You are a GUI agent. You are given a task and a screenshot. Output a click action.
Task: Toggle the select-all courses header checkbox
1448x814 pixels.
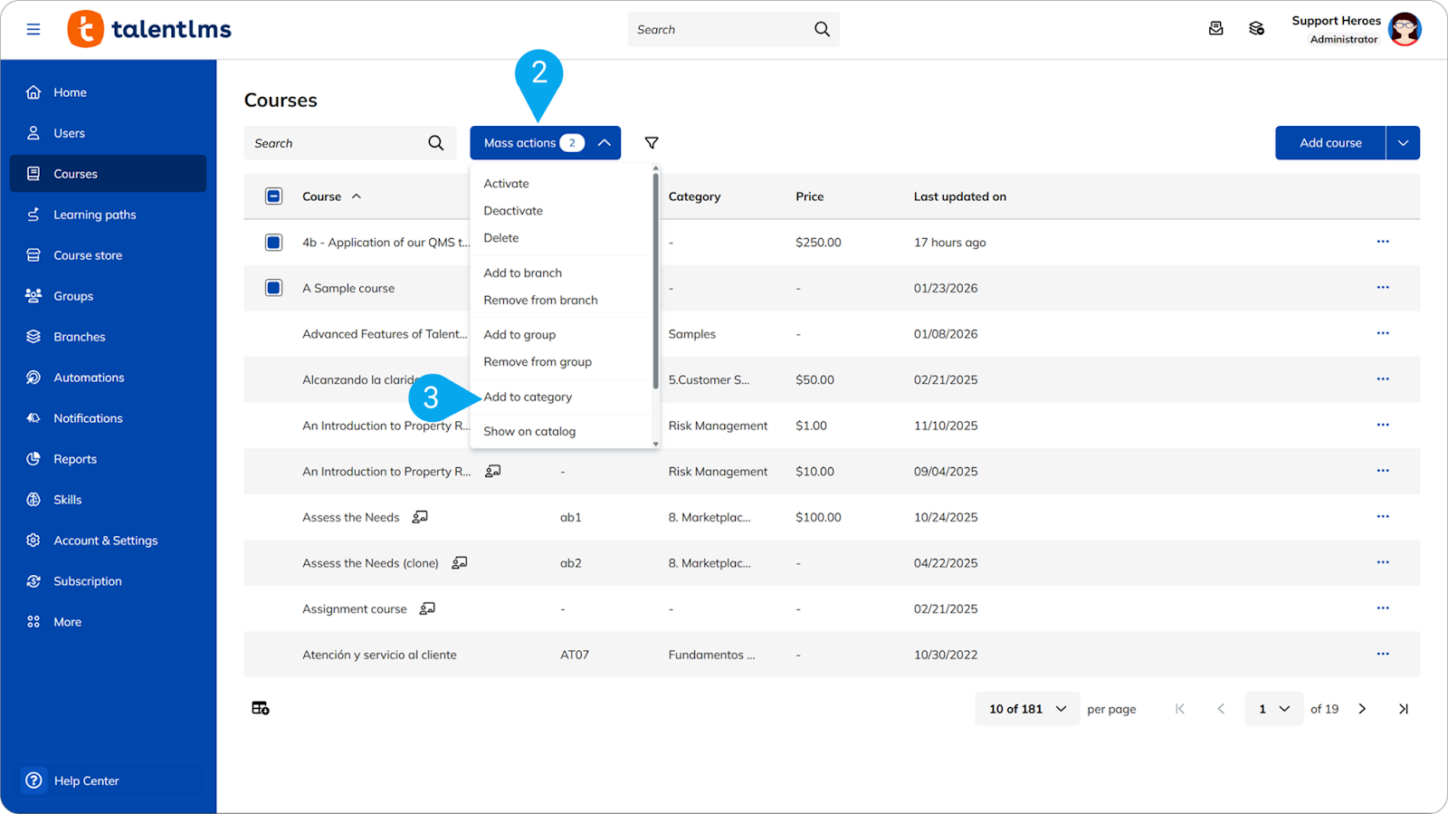[x=273, y=196]
